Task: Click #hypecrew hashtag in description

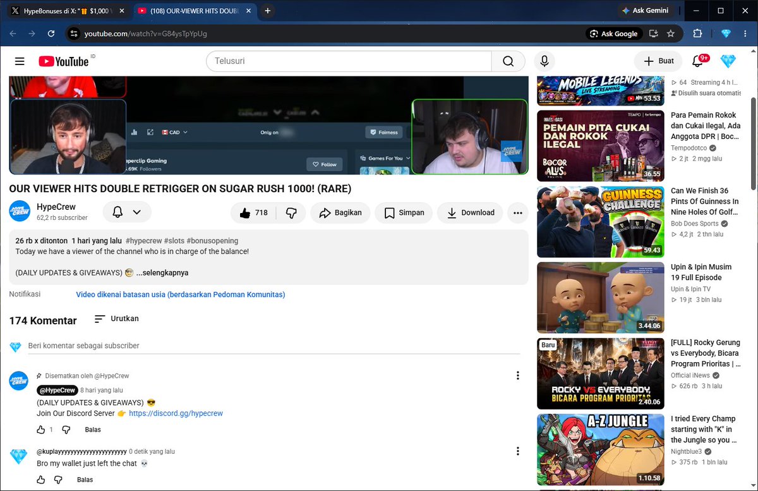Action: pos(143,241)
